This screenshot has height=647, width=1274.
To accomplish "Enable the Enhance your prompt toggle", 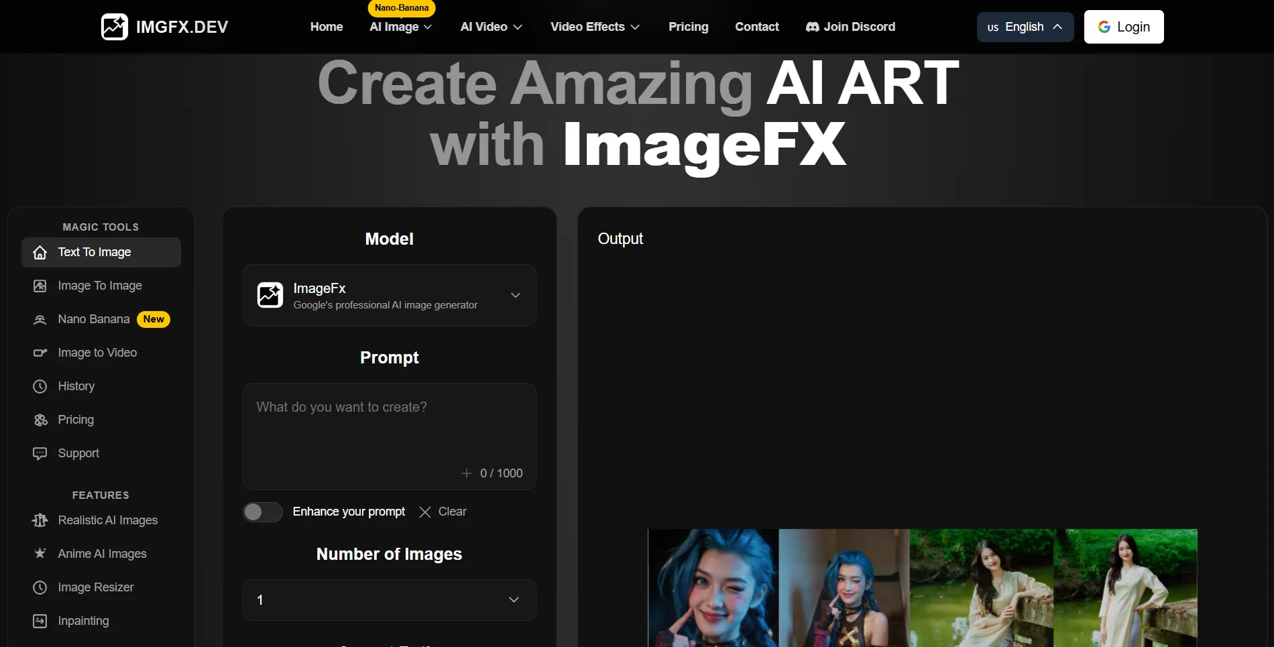I will (x=262, y=512).
